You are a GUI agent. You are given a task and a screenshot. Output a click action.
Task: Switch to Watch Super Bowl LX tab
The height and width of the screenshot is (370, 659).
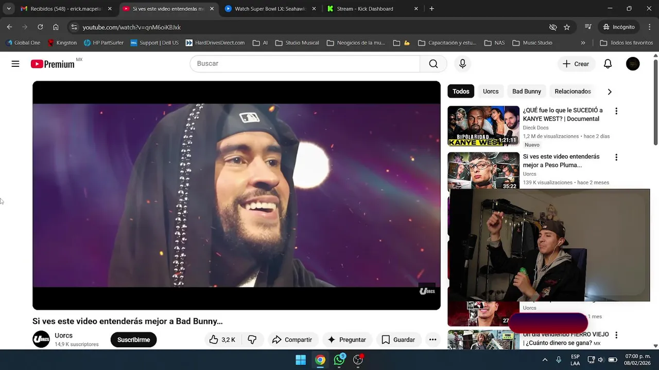pos(270,9)
